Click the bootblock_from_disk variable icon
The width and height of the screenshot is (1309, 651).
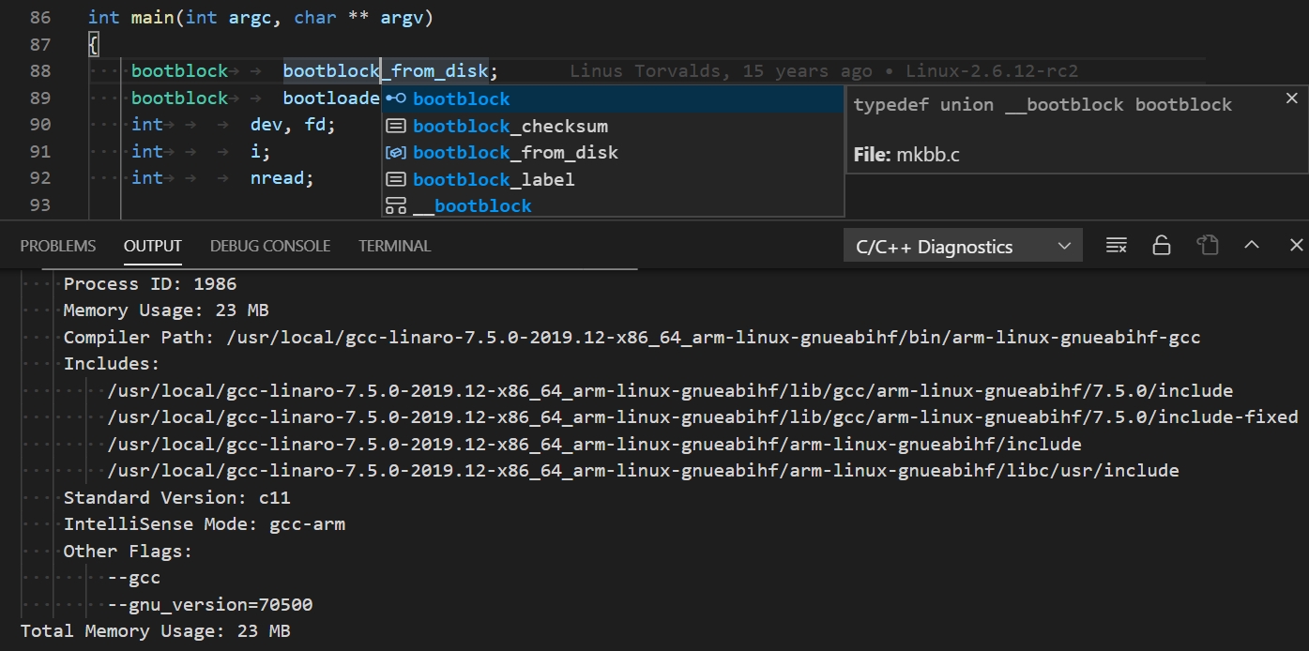396,152
